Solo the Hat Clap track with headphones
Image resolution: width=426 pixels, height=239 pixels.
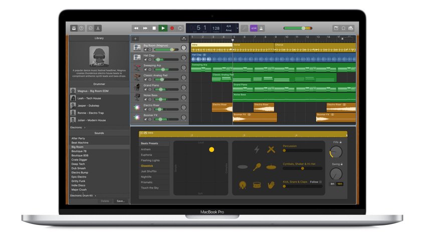point(150,59)
